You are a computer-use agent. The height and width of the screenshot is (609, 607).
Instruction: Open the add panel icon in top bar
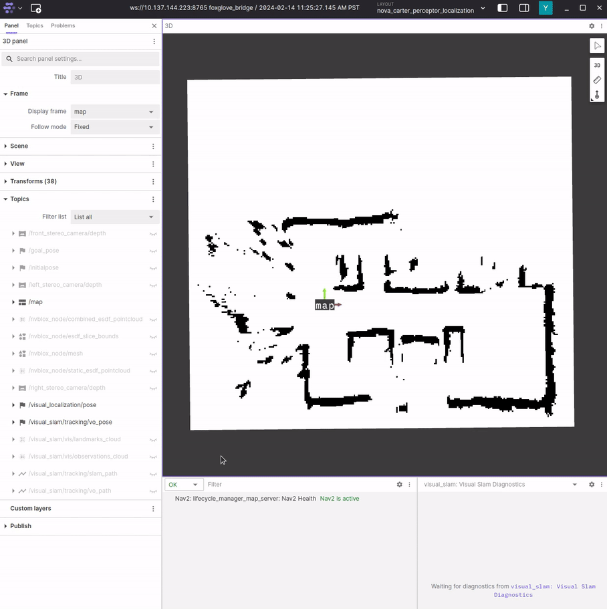[36, 9]
